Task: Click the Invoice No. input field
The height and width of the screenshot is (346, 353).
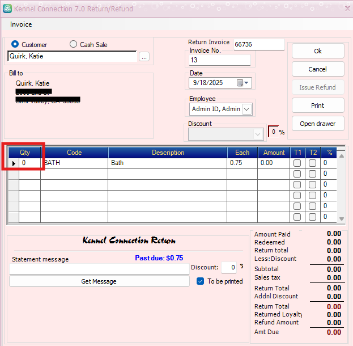Action: click(x=220, y=60)
